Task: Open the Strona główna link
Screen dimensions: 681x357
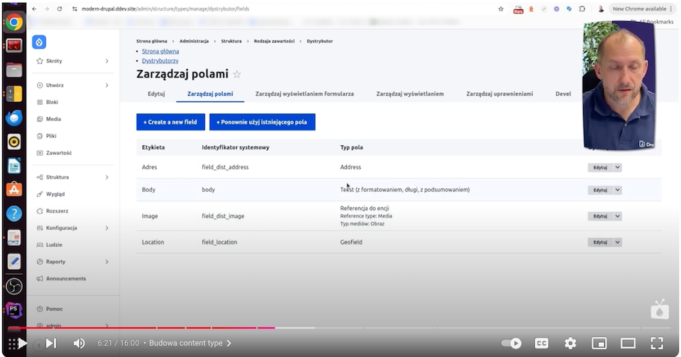Action: (160, 51)
